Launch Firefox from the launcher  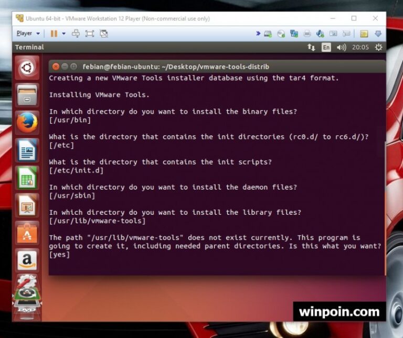tap(27, 123)
